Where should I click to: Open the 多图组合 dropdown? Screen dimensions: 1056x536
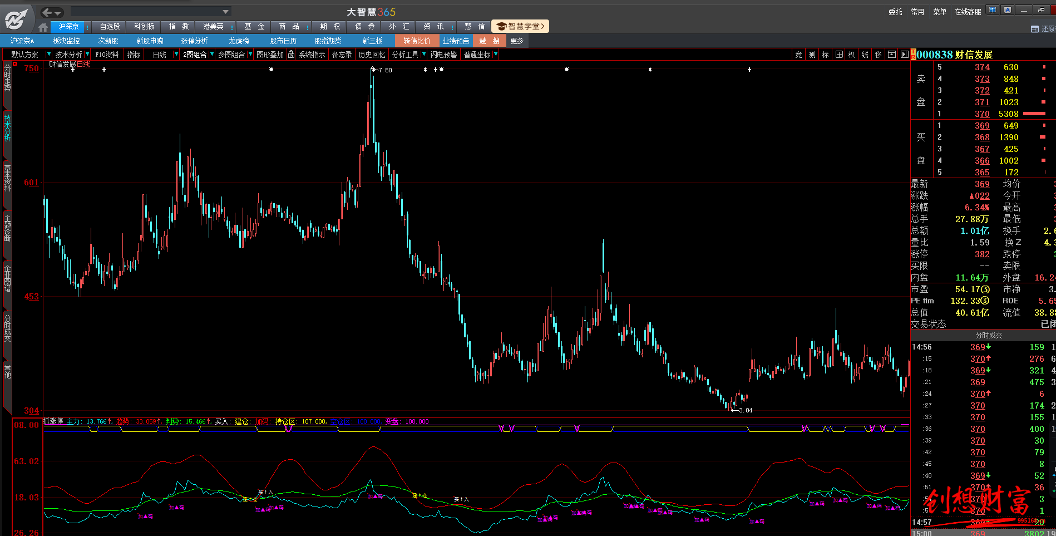[x=250, y=54]
